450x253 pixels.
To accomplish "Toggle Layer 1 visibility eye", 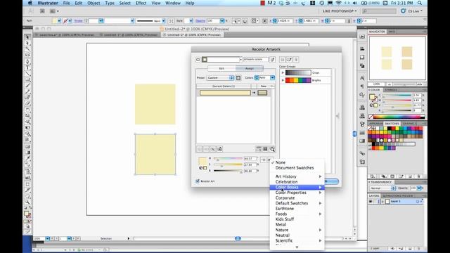I will (x=371, y=202).
